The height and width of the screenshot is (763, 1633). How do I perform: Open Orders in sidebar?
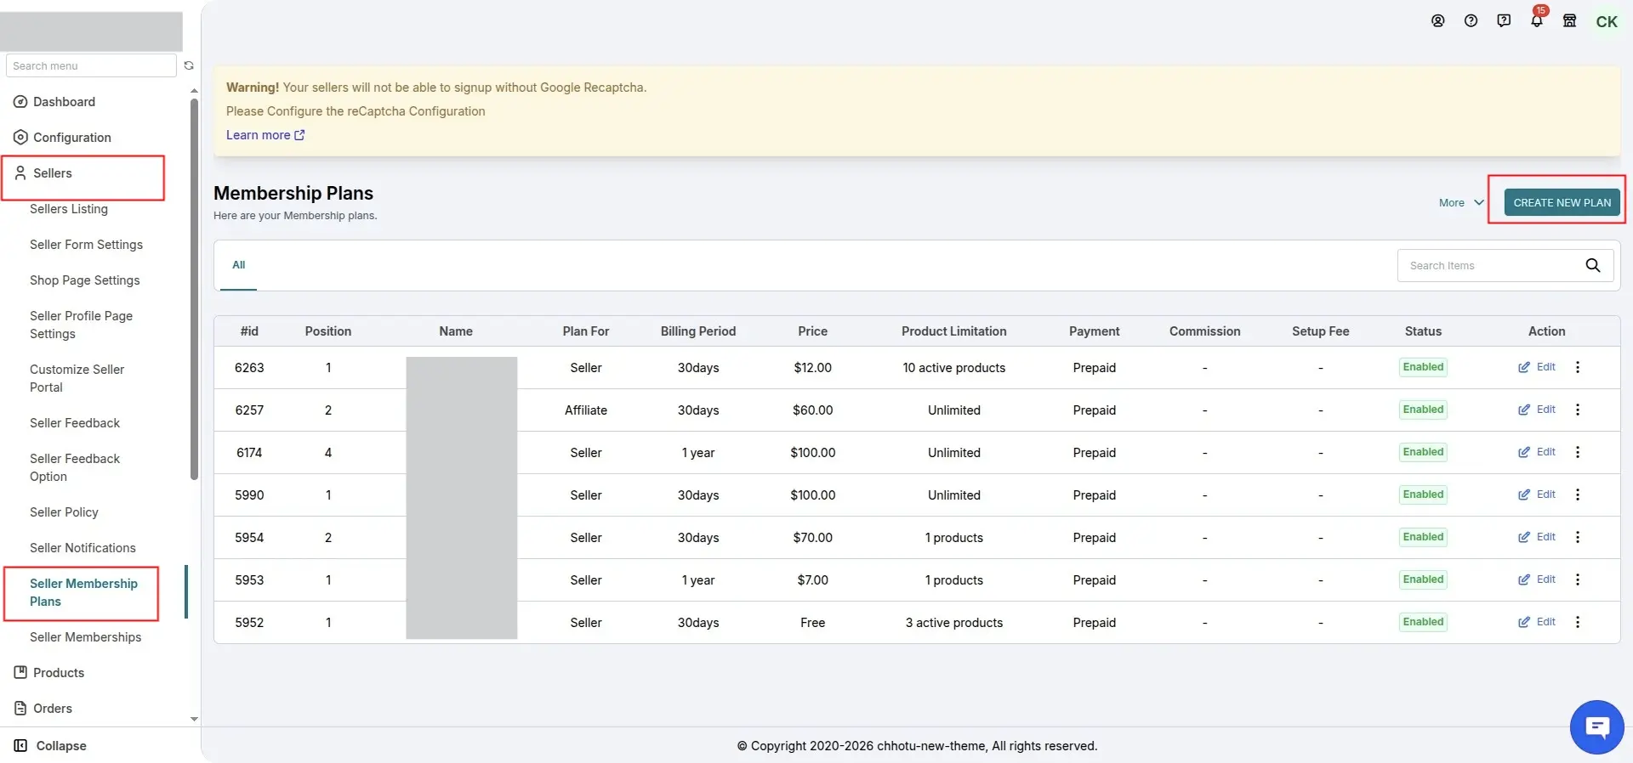[x=43, y=709]
